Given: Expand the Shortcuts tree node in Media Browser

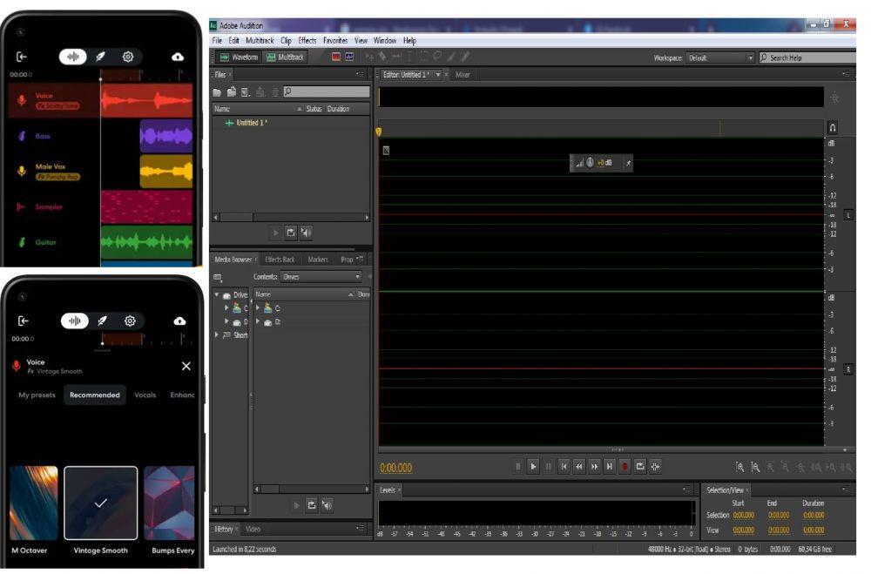Looking at the screenshot, I should (x=217, y=335).
